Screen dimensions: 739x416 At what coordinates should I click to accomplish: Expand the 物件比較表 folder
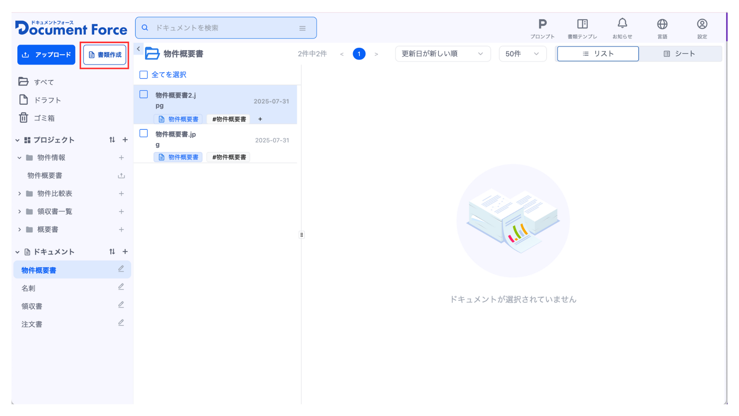(x=19, y=193)
